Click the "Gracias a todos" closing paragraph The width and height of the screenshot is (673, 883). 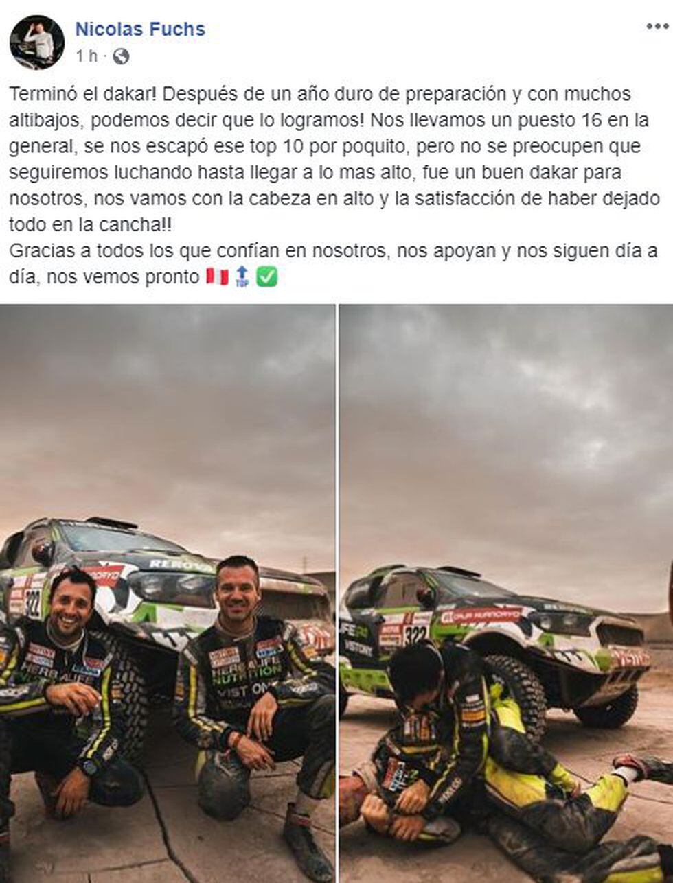pos(333,264)
